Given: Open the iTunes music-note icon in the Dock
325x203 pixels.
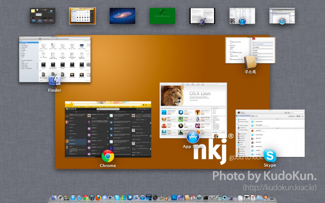Looking at the screenshot, I should [x=143, y=198].
